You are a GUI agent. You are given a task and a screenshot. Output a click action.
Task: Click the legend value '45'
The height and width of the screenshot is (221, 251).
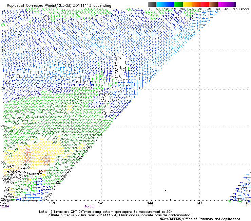coord(226,9)
